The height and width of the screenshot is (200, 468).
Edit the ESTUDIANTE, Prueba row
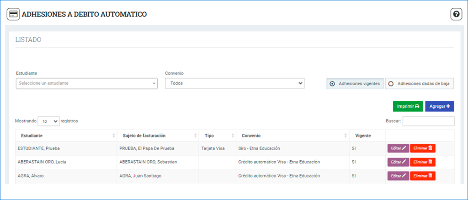click(398, 148)
